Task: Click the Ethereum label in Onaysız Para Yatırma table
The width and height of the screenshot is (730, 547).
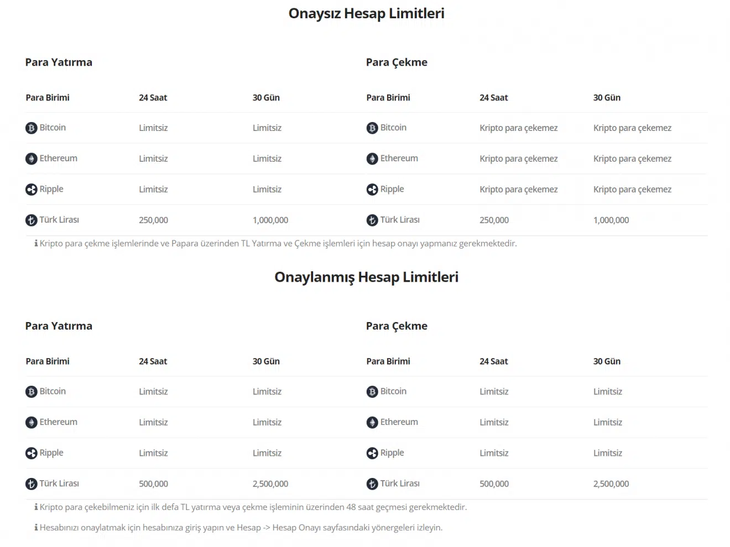Action: 58,158
